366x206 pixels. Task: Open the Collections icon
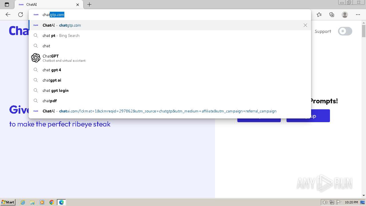[332, 15]
